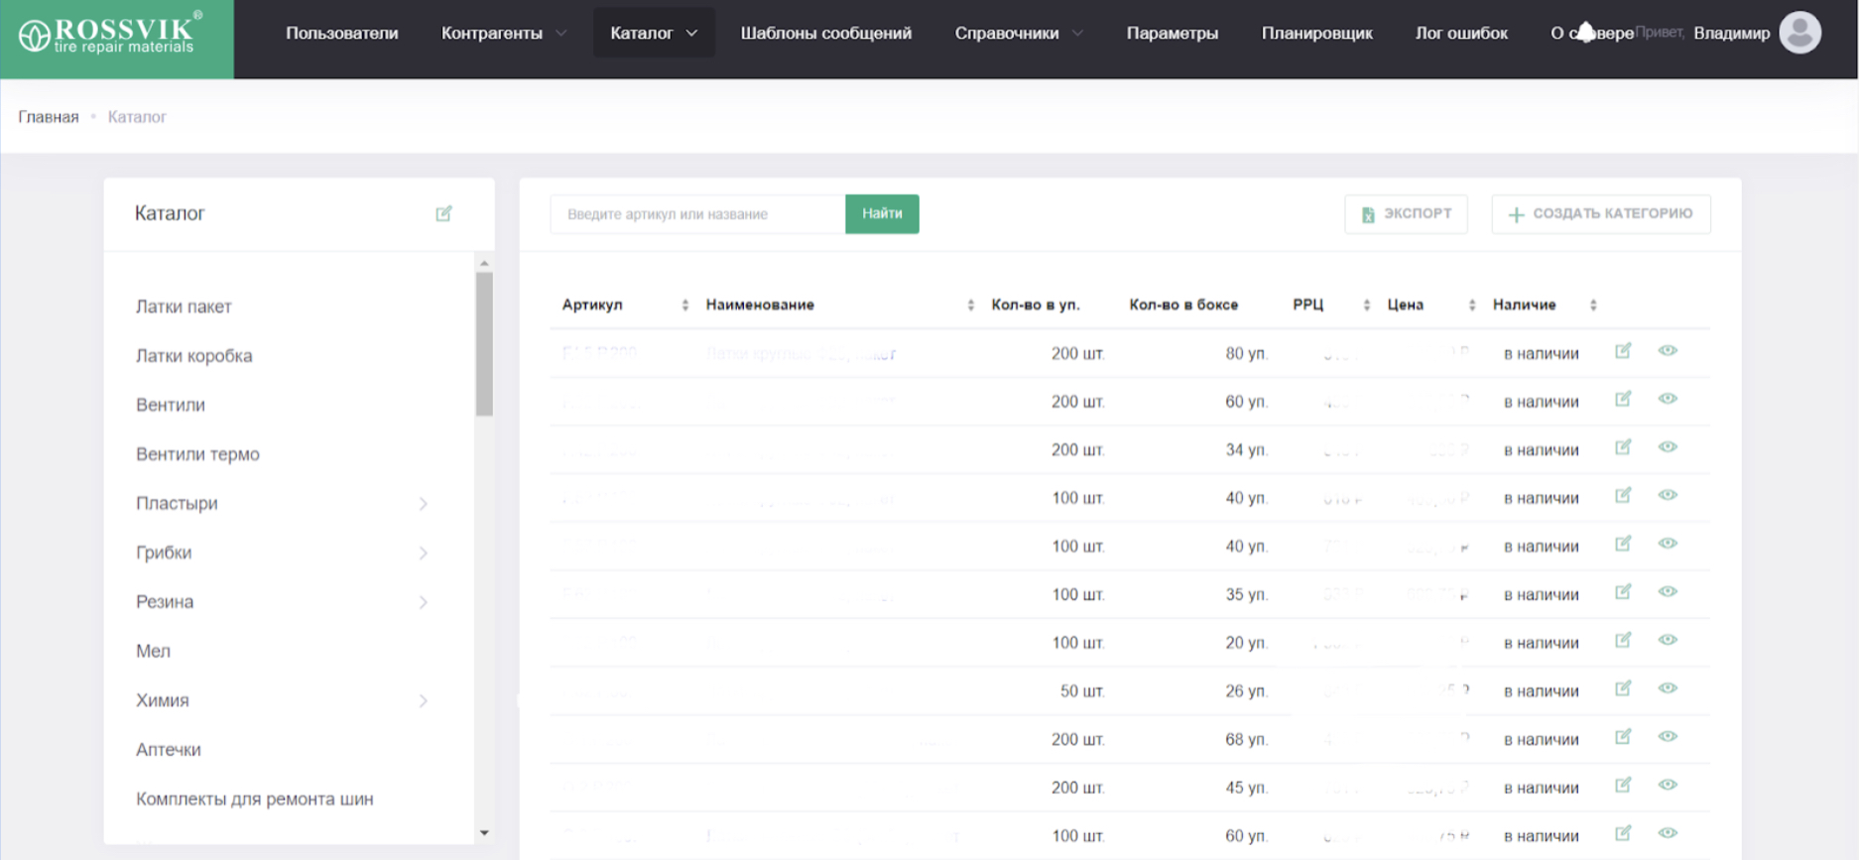Sort by Артикул column arrows
The image size is (1859, 860).
point(685,306)
